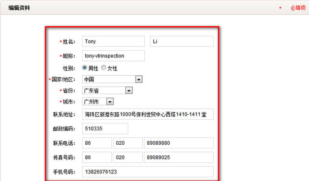This screenshot has width=309, height=181.
Task: Click the 手机号码 field showing 13826076123
Action: [148, 172]
